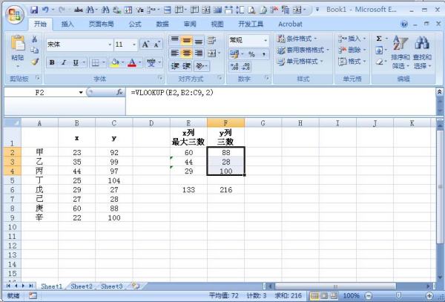
Task: Toggle Italic formatting
Action: [64, 62]
